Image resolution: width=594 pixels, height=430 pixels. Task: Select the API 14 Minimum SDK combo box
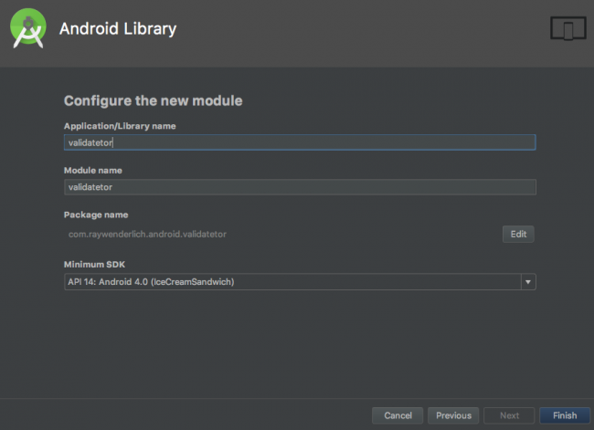[x=300, y=281]
